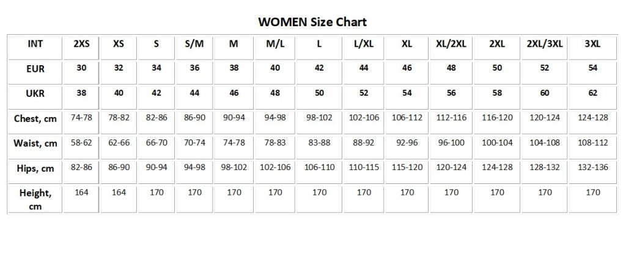Click the Hips, cm row label

pos(35,169)
